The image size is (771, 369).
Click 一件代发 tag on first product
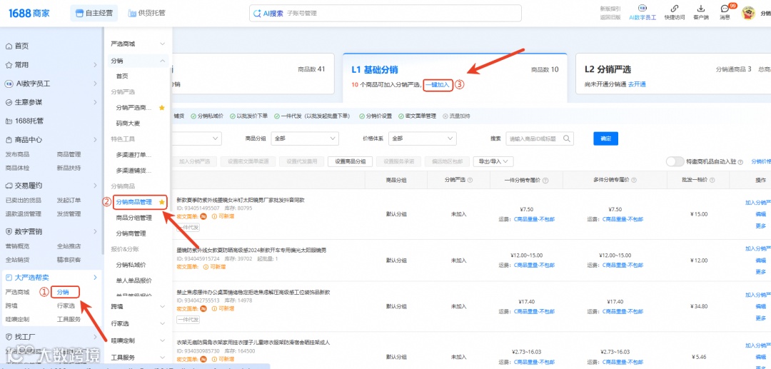[188, 228]
